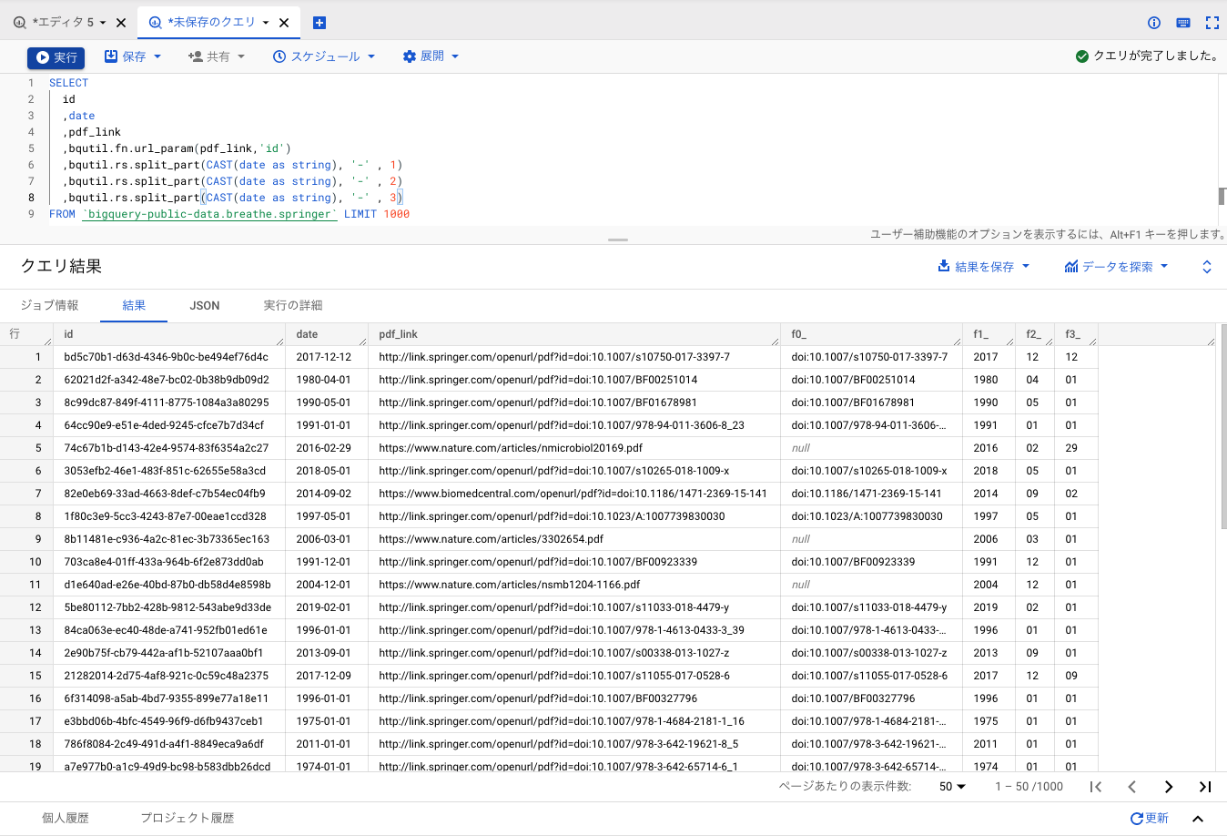Screen dimensions: 1227x836
Task: Collapse the history panel chevron
Action: click(x=1197, y=818)
